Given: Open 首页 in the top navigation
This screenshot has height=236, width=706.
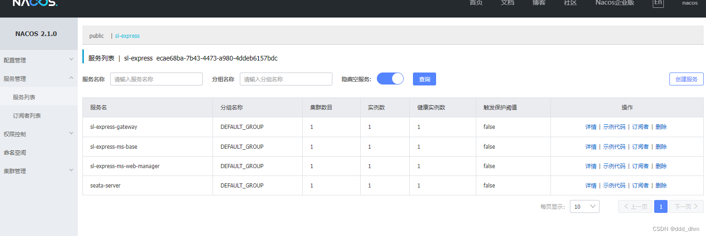Looking at the screenshot, I should [476, 3].
